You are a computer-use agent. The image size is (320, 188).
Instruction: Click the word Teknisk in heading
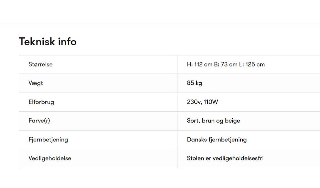37,42
